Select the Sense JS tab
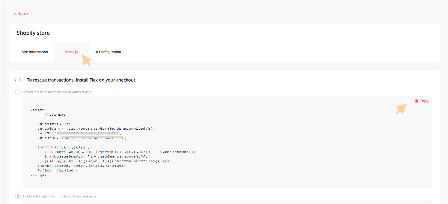The width and height of the screenshot is (448, 204). coord(71,52)
